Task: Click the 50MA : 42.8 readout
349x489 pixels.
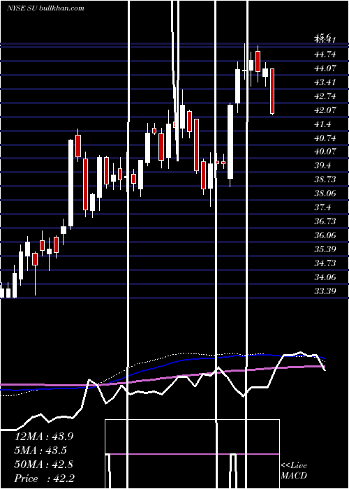Action: coord(44,465)
